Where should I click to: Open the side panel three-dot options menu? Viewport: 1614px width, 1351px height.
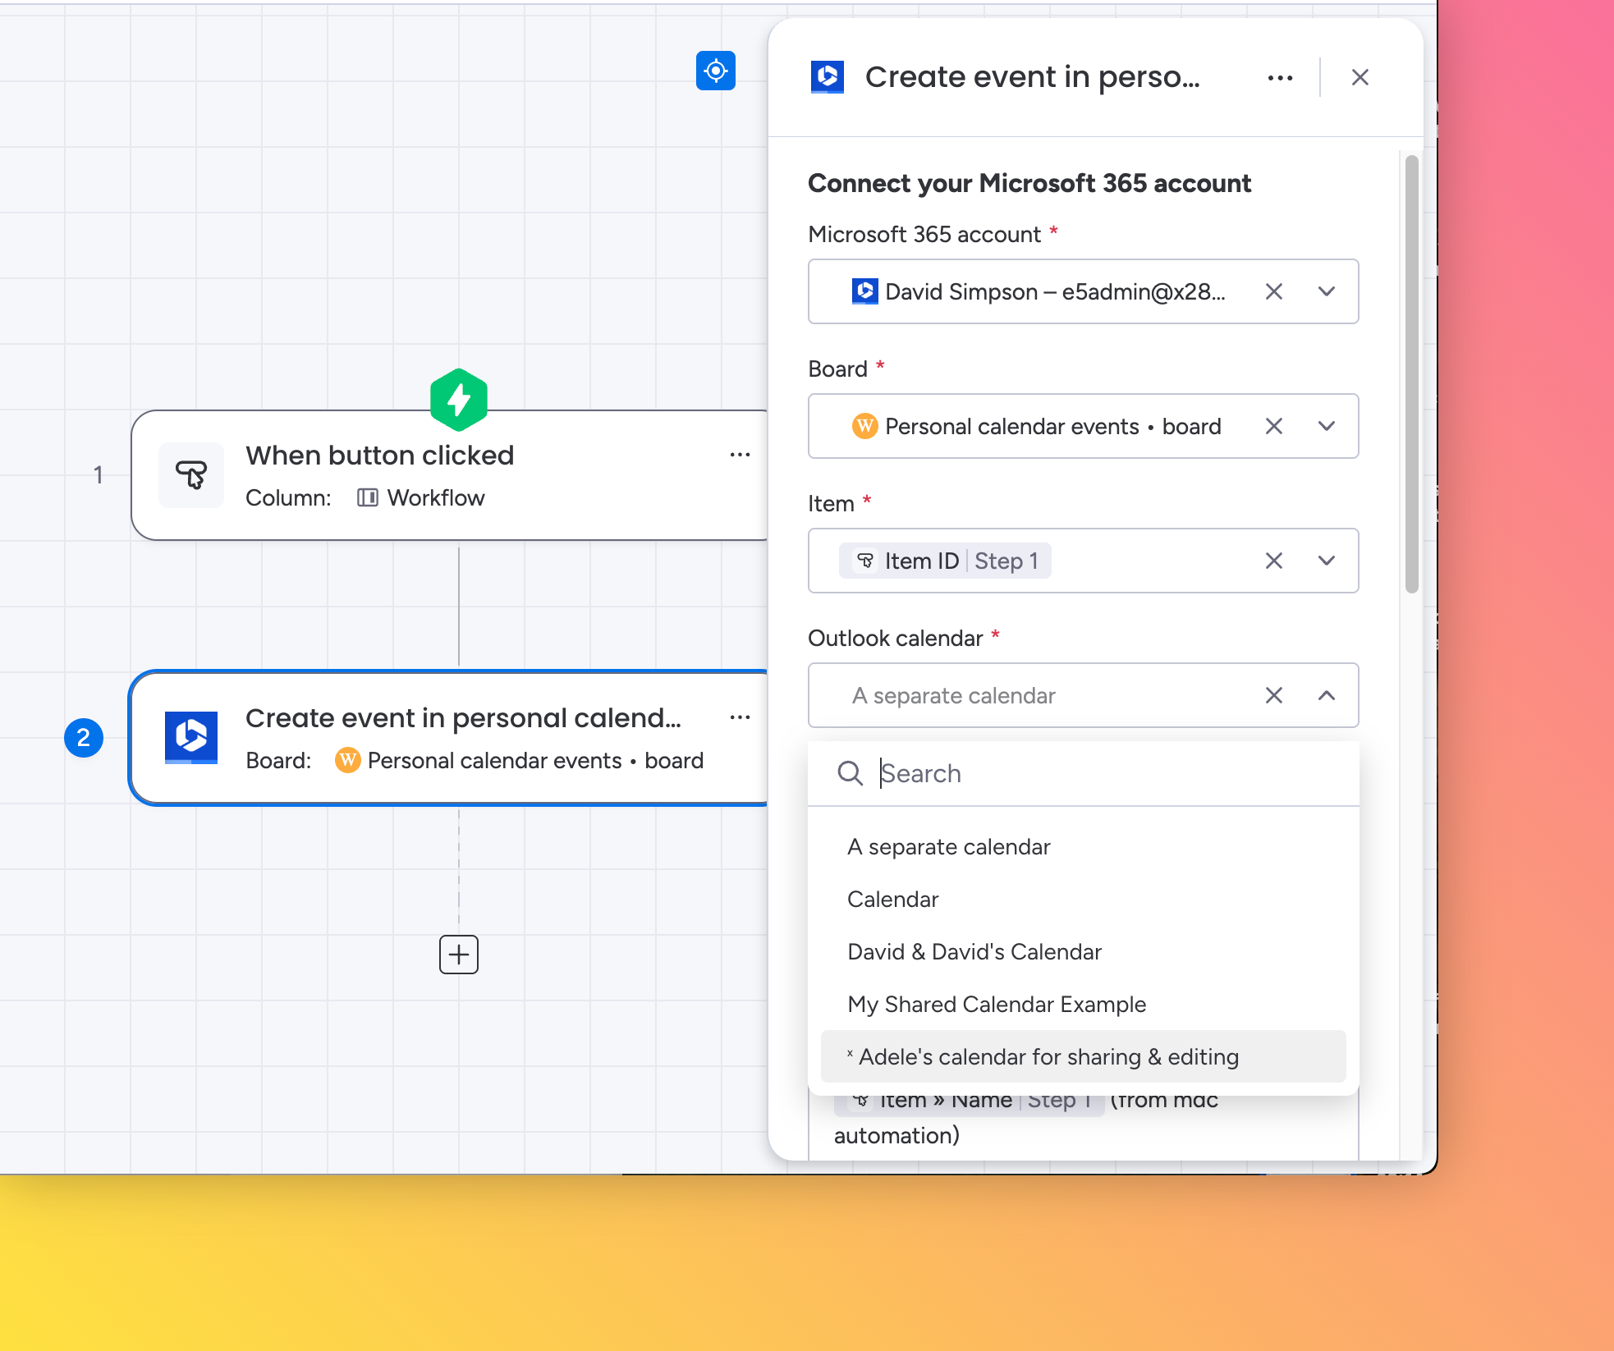click(x=1280, y=78)
